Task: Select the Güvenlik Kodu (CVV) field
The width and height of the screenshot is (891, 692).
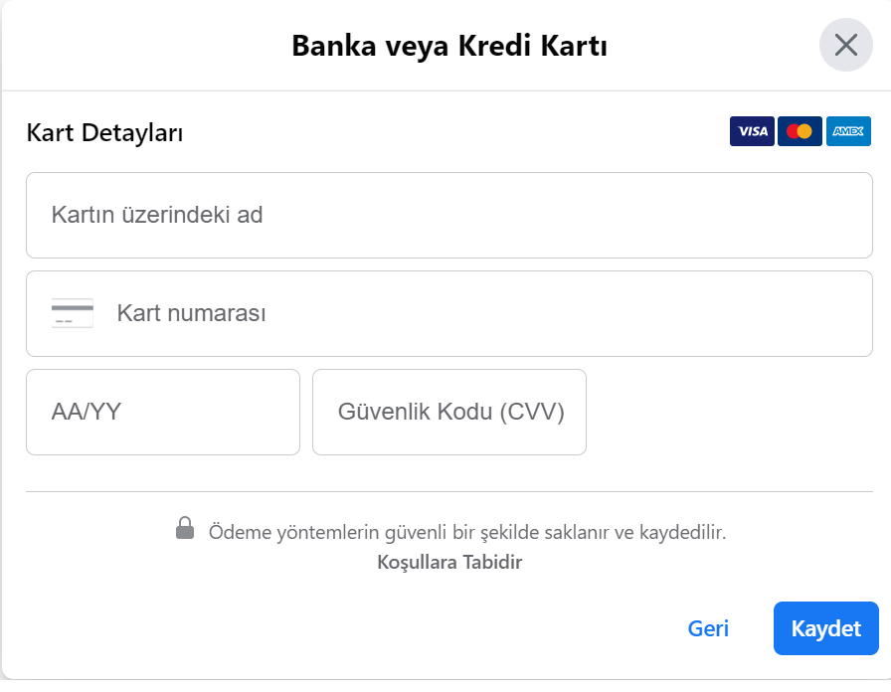Action: click(x=449, y=412)
